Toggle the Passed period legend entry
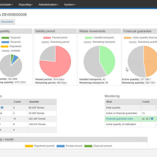This screenshot has width=157, height=157. click(x=55, y=38)
